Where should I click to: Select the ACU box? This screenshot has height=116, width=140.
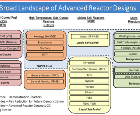pos(89,75)
